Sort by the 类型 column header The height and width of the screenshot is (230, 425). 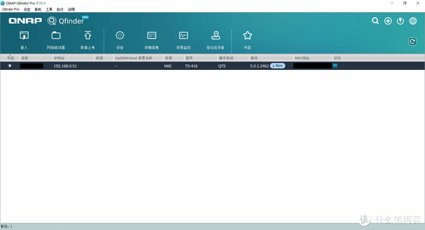pyautogui.click(x=104, y=58)
